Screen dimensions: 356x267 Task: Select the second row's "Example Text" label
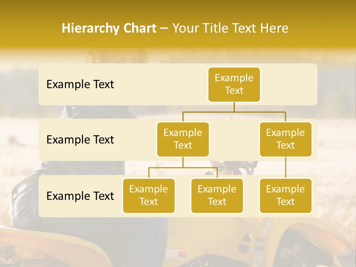coord(80,140)
